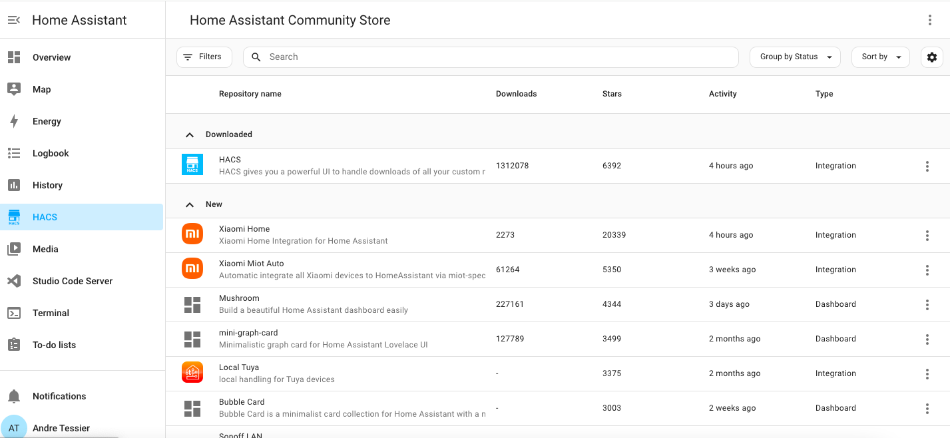Select the HACS sidebar icon
Image resolution: width=950 pixels, height=438 pixels.
(14, 217)
